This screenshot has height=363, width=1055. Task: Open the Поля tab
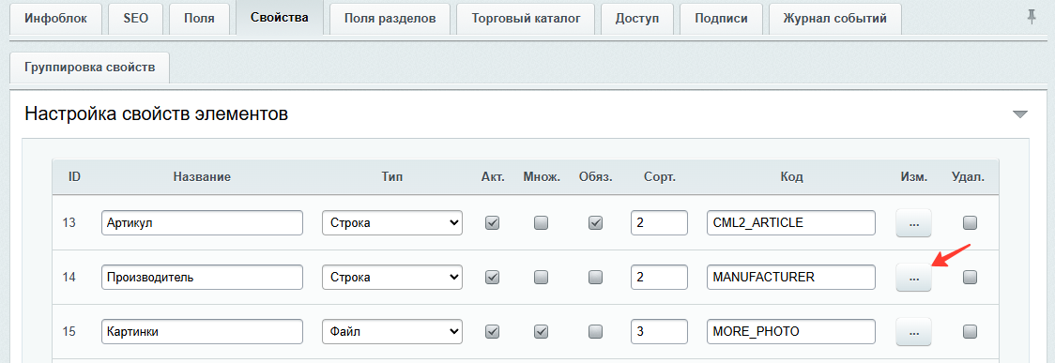click(199, 18)
